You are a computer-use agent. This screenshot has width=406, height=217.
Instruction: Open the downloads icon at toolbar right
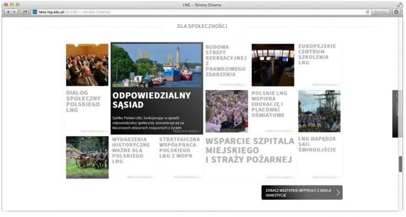(396, 12)
